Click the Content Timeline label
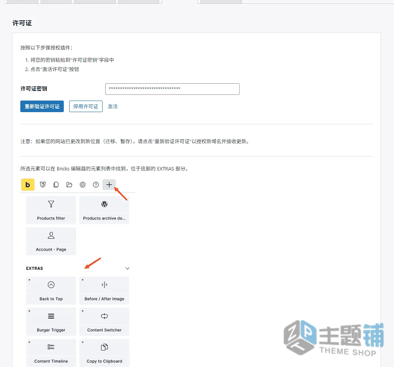This screenshot has width=394, height=367. tap(51, 361)
